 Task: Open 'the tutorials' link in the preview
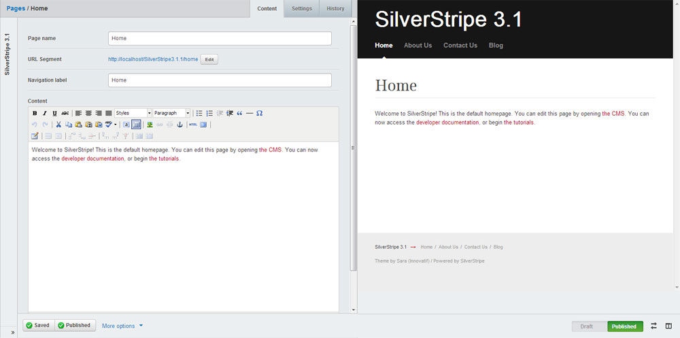[x=519, y=122]
